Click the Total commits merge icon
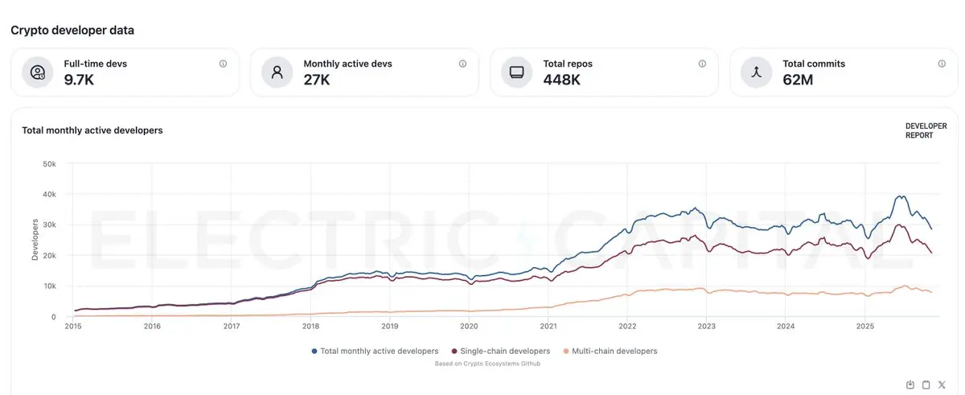This screenshot has height=395, width=965. (x=757, y=72)
